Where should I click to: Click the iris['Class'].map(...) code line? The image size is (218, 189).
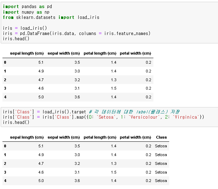[x=104, y=117]
